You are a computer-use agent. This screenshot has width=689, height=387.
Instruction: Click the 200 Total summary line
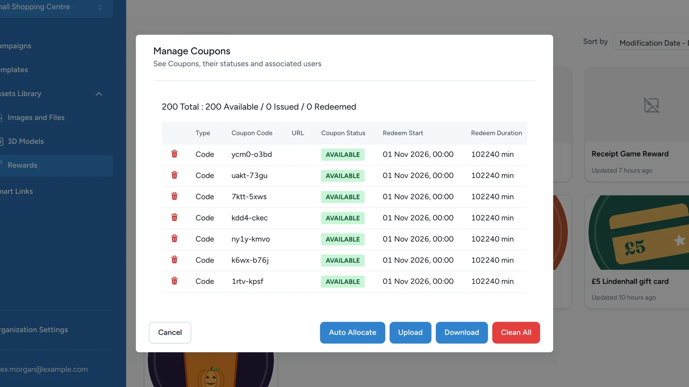pyautogui.click(x=259, y=107)
